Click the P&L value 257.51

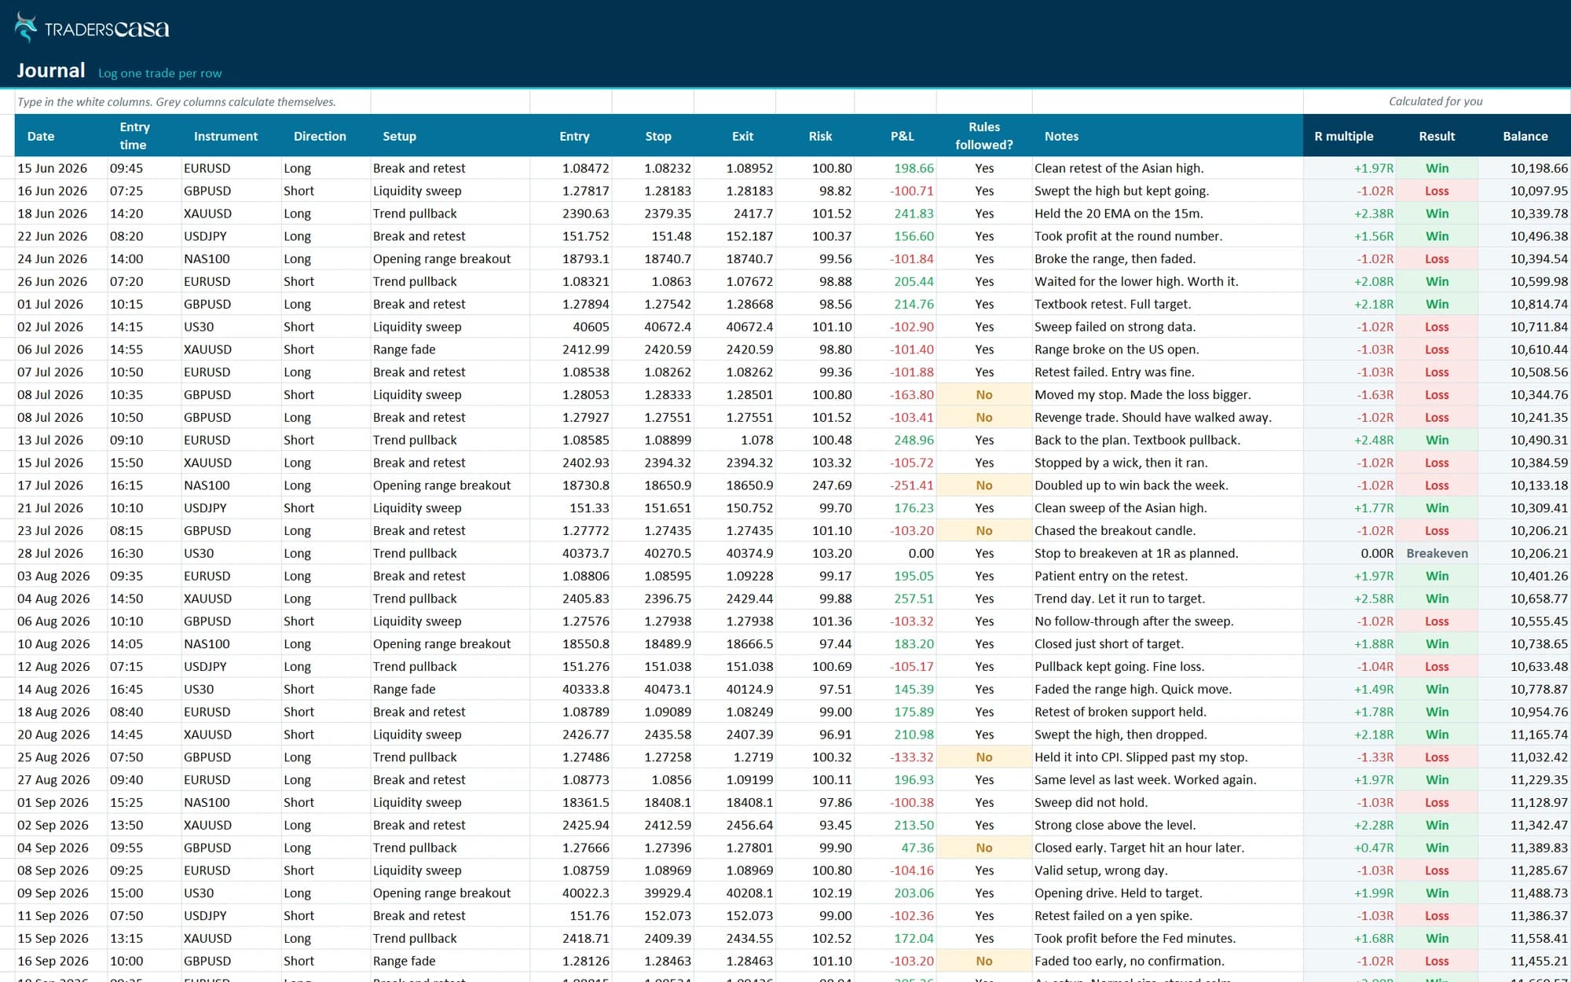(x=914, y=599)
